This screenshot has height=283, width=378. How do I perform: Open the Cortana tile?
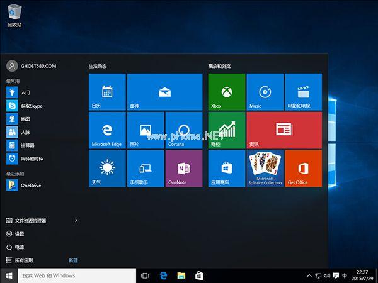pyautogui.click(x=184, y=130)
